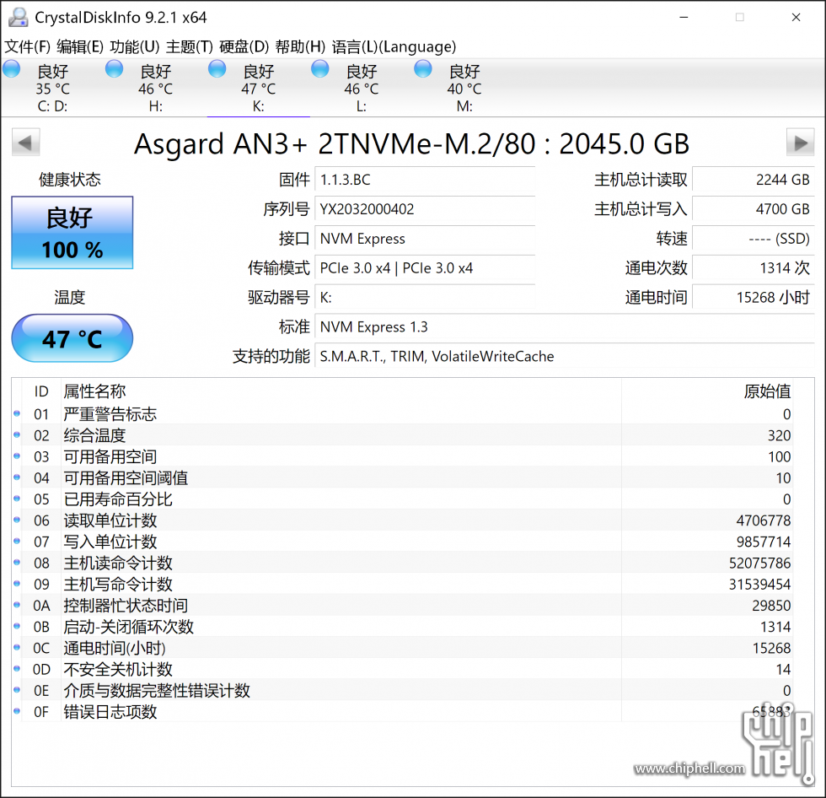Select the H: disk status orb

click(x=115, y=69)
